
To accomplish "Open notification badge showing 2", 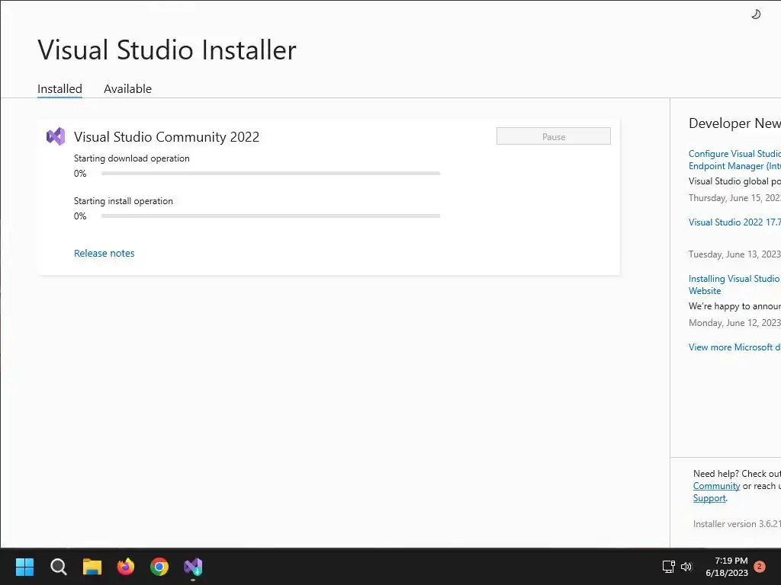I will 760,567.
